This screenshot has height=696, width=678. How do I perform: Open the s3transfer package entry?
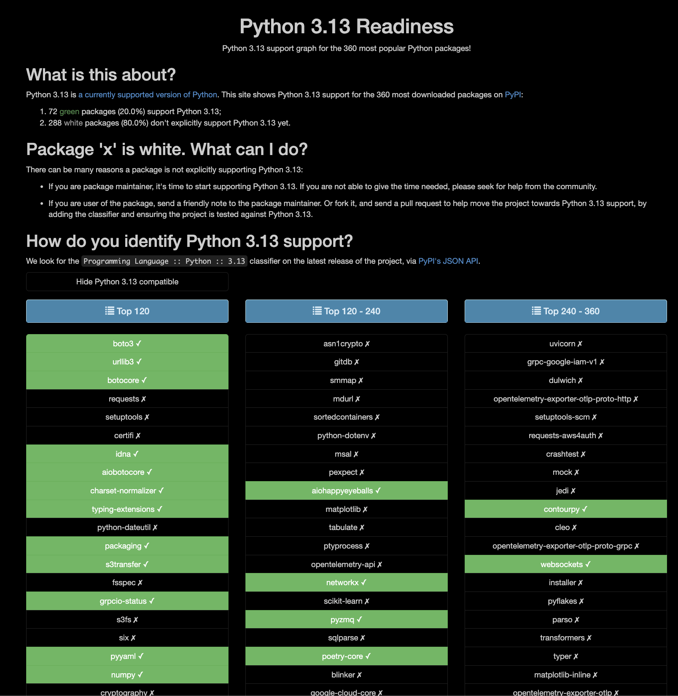127,564
